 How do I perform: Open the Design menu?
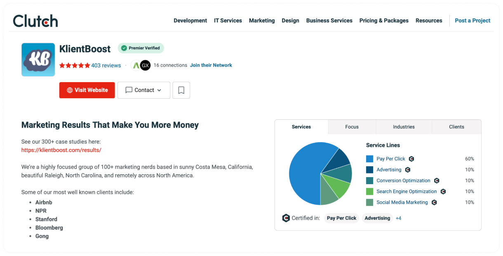tap(290, 21)
